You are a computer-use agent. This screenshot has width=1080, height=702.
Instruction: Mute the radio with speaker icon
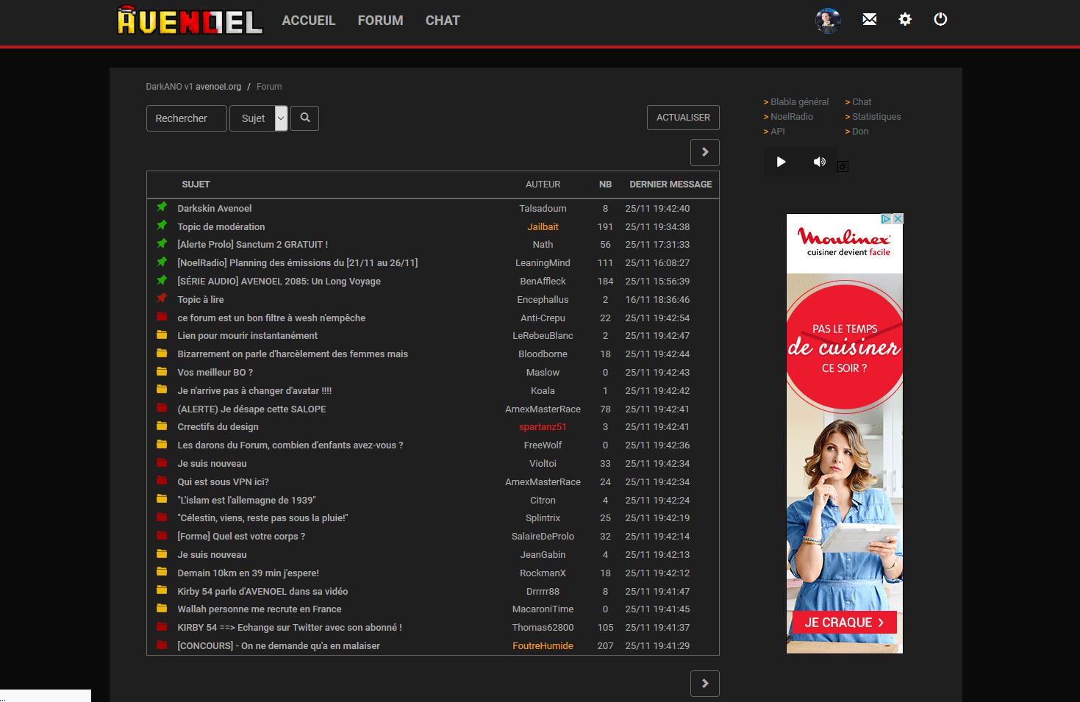819,162
